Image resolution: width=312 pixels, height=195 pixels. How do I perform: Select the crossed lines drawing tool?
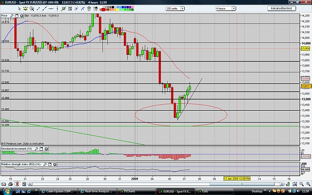(x=76, y=8)
